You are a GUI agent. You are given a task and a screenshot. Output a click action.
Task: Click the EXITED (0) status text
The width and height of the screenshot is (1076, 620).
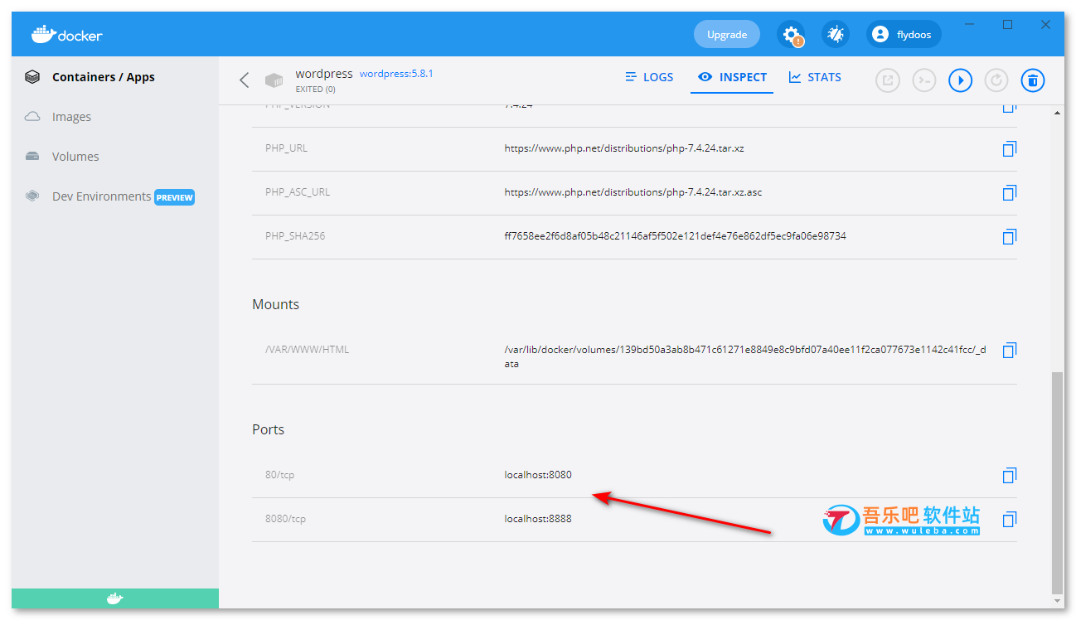pyautogui.click(x=316, y=89)
